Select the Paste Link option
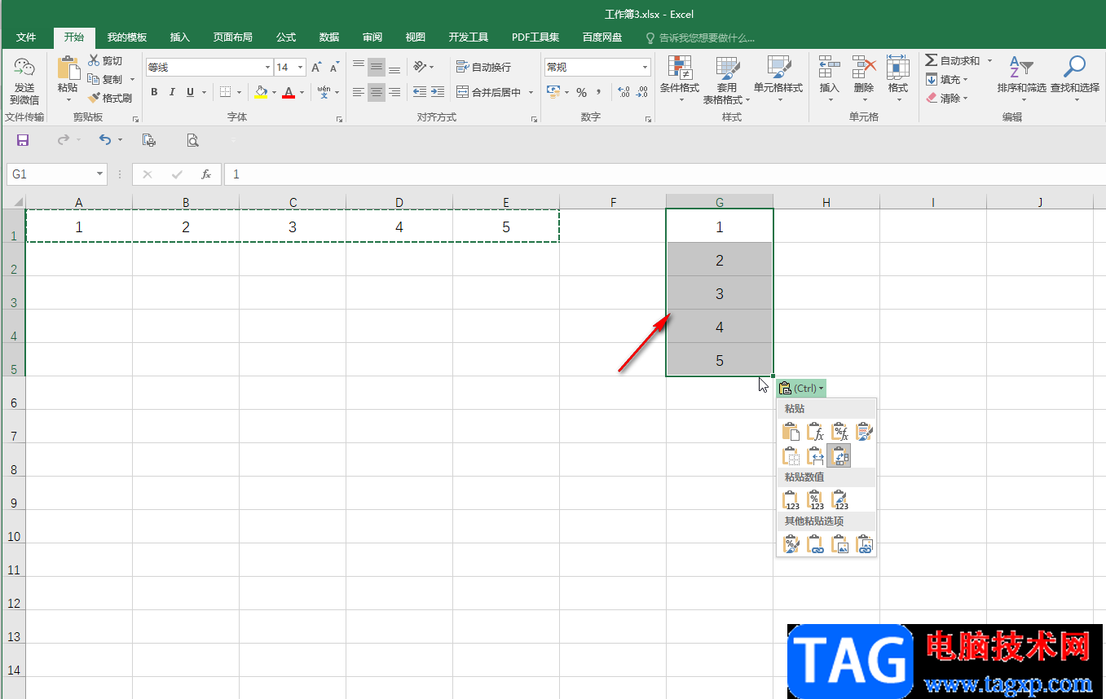The width and height of the screenshot is (1106, 699). point(815,543)
